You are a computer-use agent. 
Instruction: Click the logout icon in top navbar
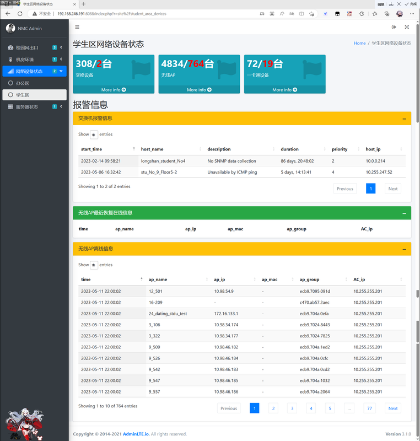coord(394,27)
